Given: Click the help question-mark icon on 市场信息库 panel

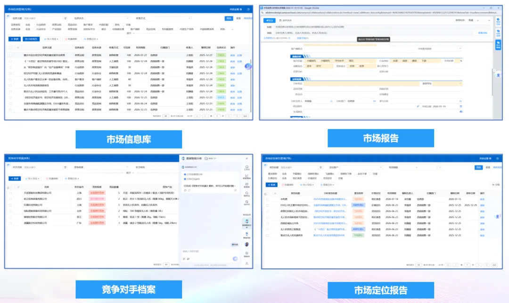Looking at the screenshot, I should click(x=250, y=9).
